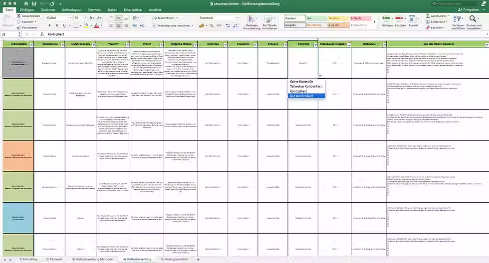The height and width of the screenshot is (263, 489).
Task: Open the font color dropdown arrow
Action: [101, 25]
